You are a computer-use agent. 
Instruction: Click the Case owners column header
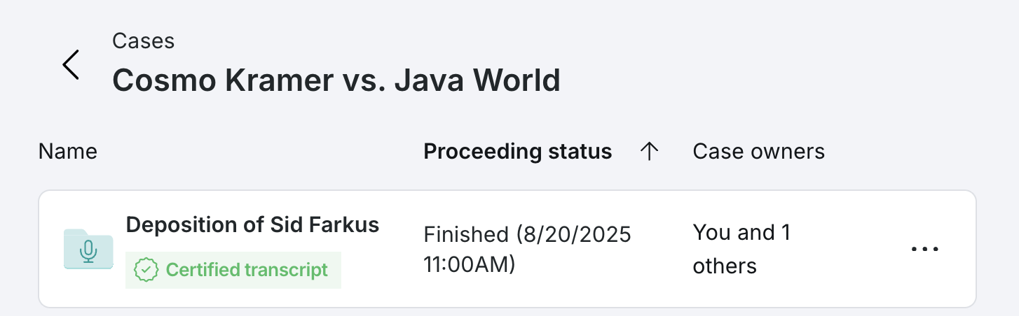pos(758,151)
